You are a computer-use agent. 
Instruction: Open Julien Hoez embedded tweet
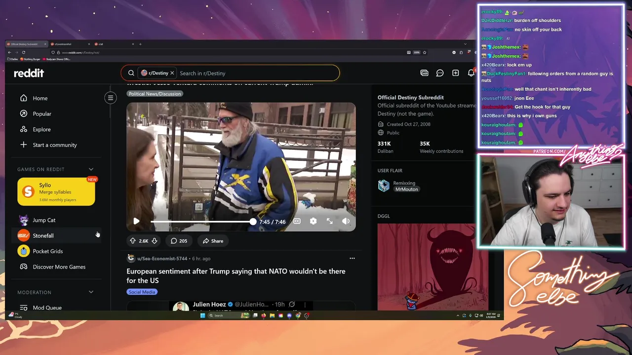[241, 306]
